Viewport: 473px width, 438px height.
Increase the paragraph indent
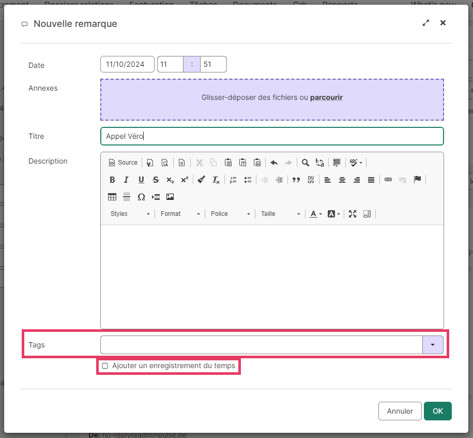click(x=279, y=180)
